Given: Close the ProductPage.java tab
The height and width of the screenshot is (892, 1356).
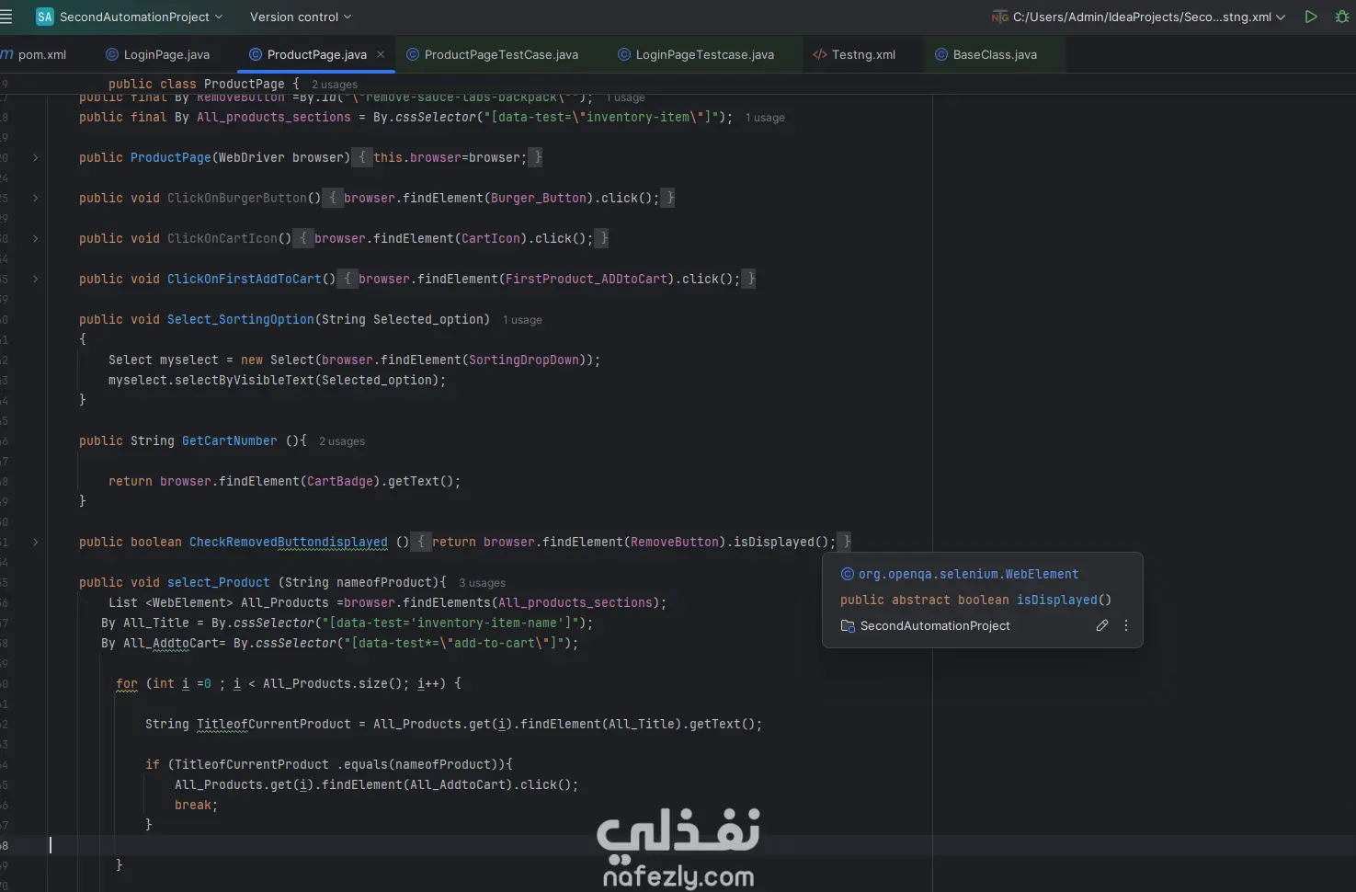Looking at the screenshot, I should coord(381,54).
